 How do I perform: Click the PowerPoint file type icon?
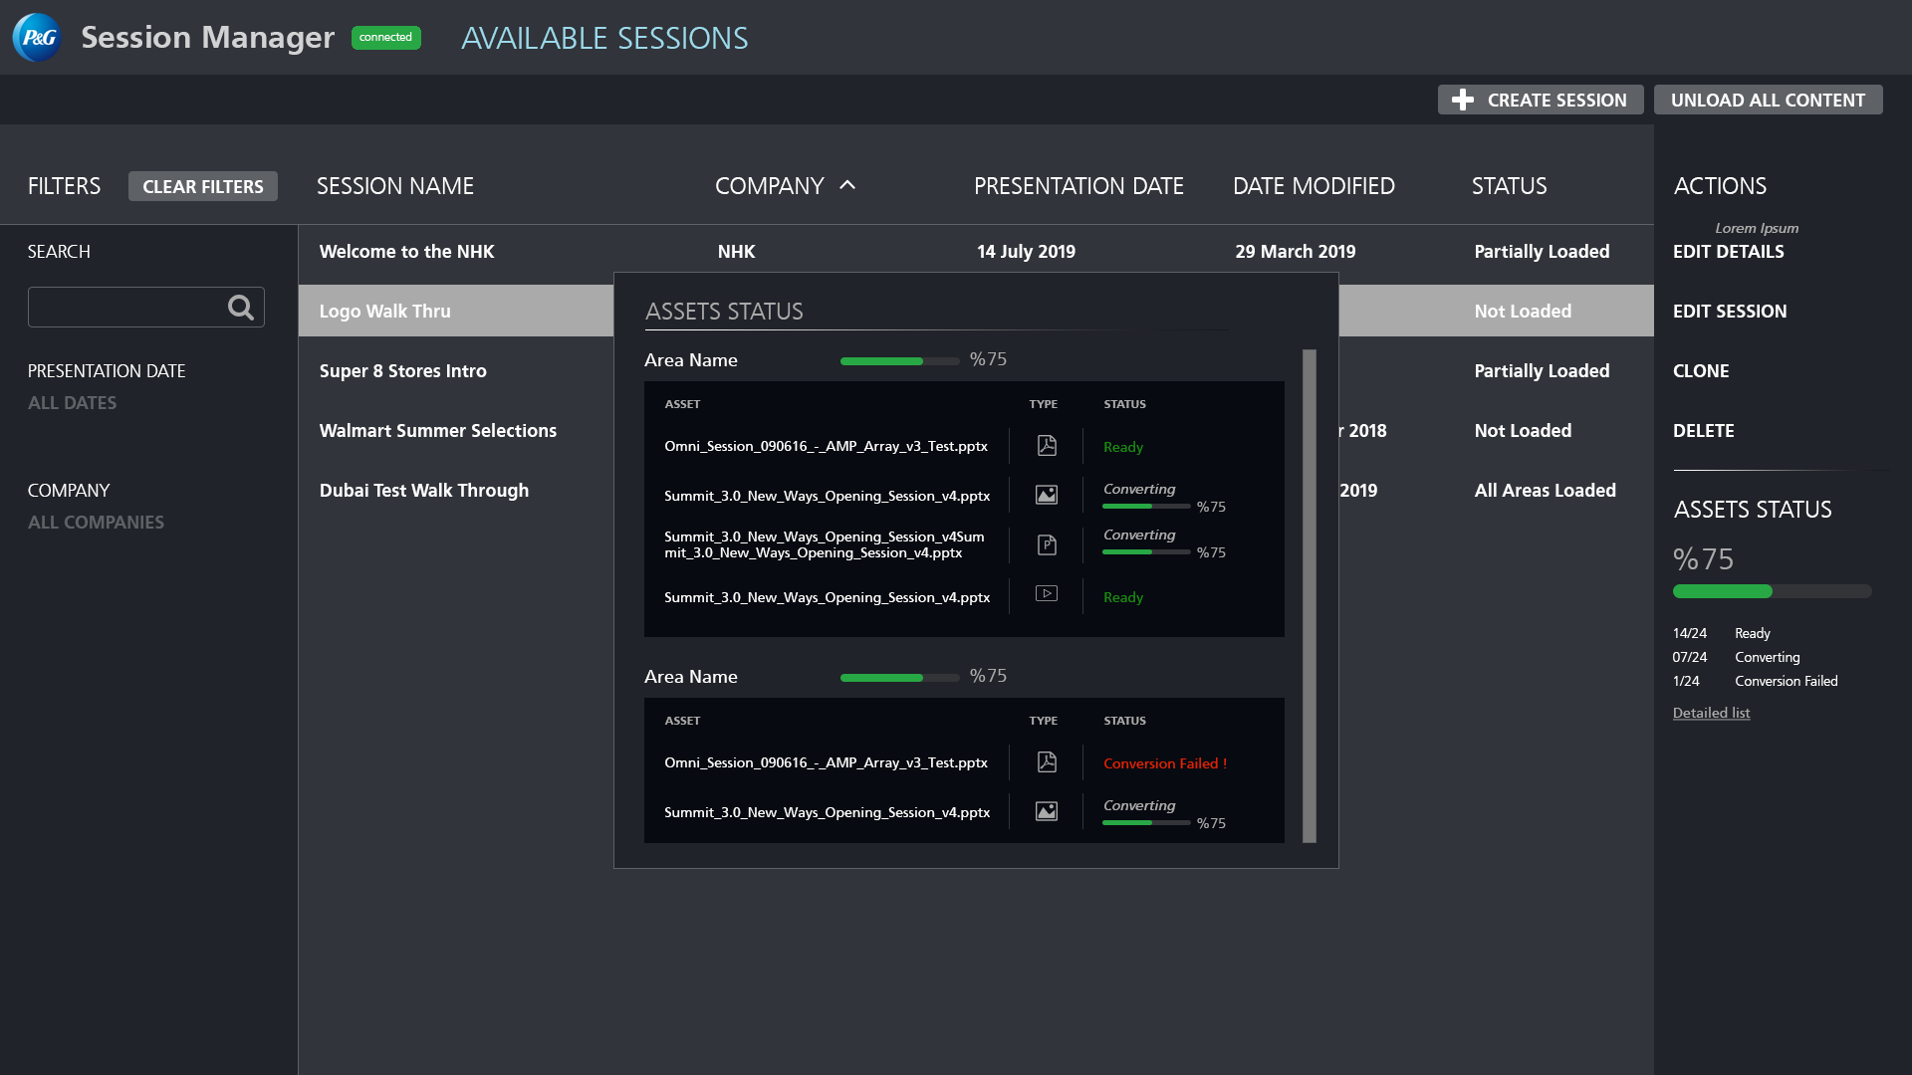pyautogui.click(x=1046, y=544)
